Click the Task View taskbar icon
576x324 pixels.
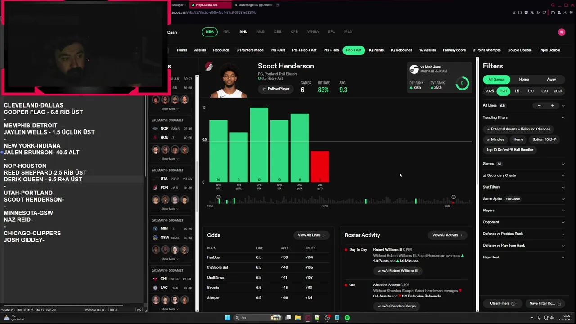[x=288, y=318]
